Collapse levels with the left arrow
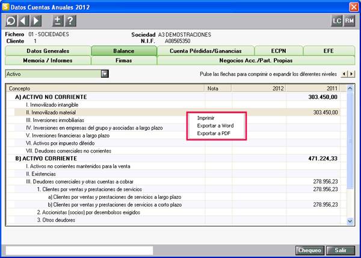This screenshot has width=361, height=258. tap(344, 74)
